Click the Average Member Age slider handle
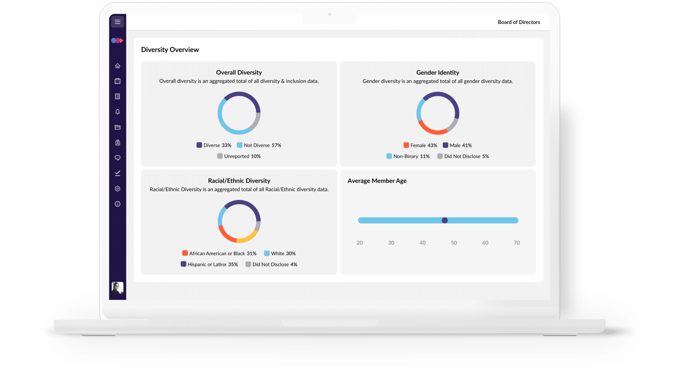 (x=444, y=220)
